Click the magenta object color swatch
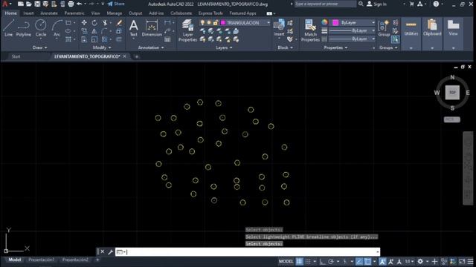The width and height of the screenshot is (476, 267). [335, 23]
